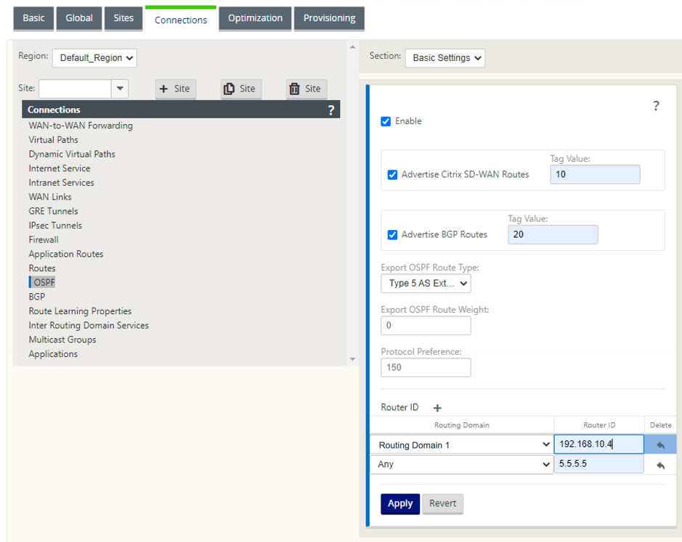Open help question mark in OSPF settings
This screenshot has width=682, height=542.
pyautogui.click(x=656, y=106)
